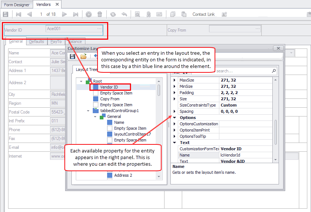Open layout with the folder icon in the dialog
Image resolution: width=311 pixels, height=212 pixels.
click(x=84, y=56)
